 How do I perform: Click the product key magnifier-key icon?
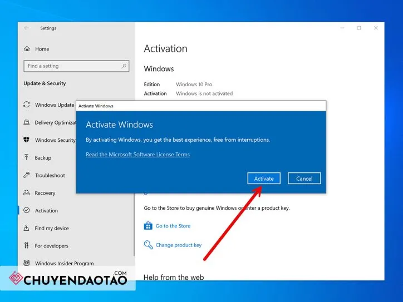[148, 245]
